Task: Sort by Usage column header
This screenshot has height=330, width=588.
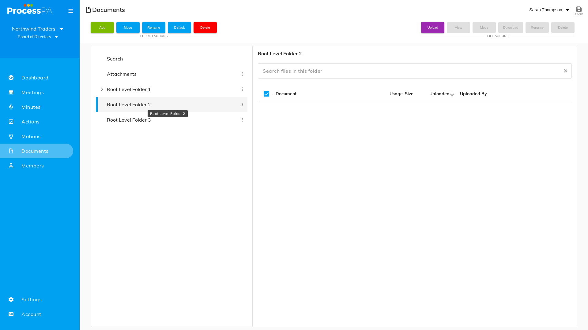Action: click(x=396, y=94)
